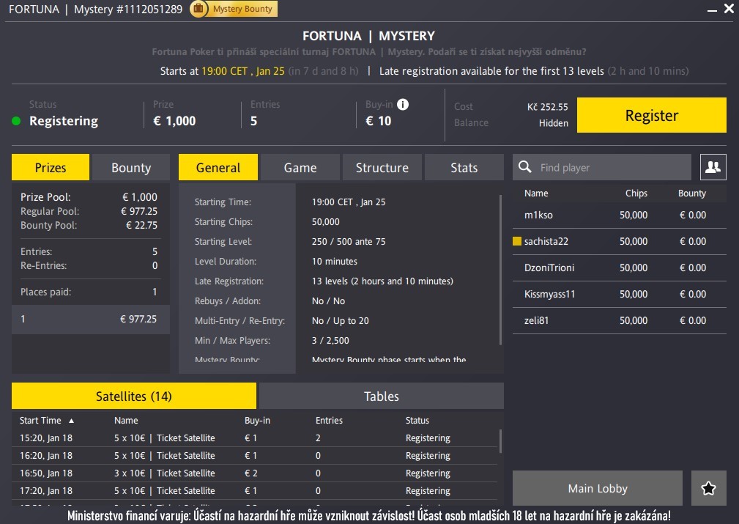Click the Buy-in info icon
Image resolution: width=739 pixels, height=524 pixels.
pyautogui.click(x=403, y=104)
